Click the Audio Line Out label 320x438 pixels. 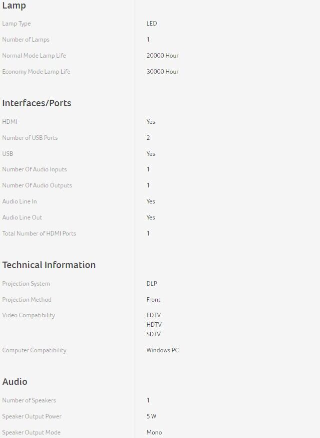pyautogui.click(x=22, y=217)
